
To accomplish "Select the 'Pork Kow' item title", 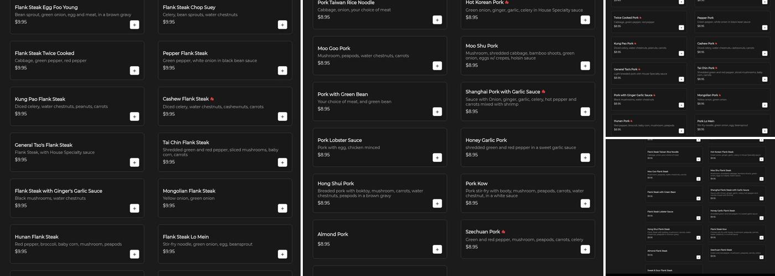I will [x=477, y=183].
